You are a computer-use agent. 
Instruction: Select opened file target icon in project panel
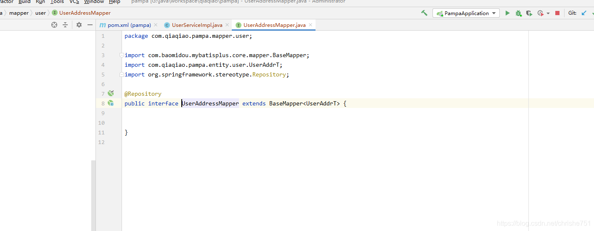(54, 25)
